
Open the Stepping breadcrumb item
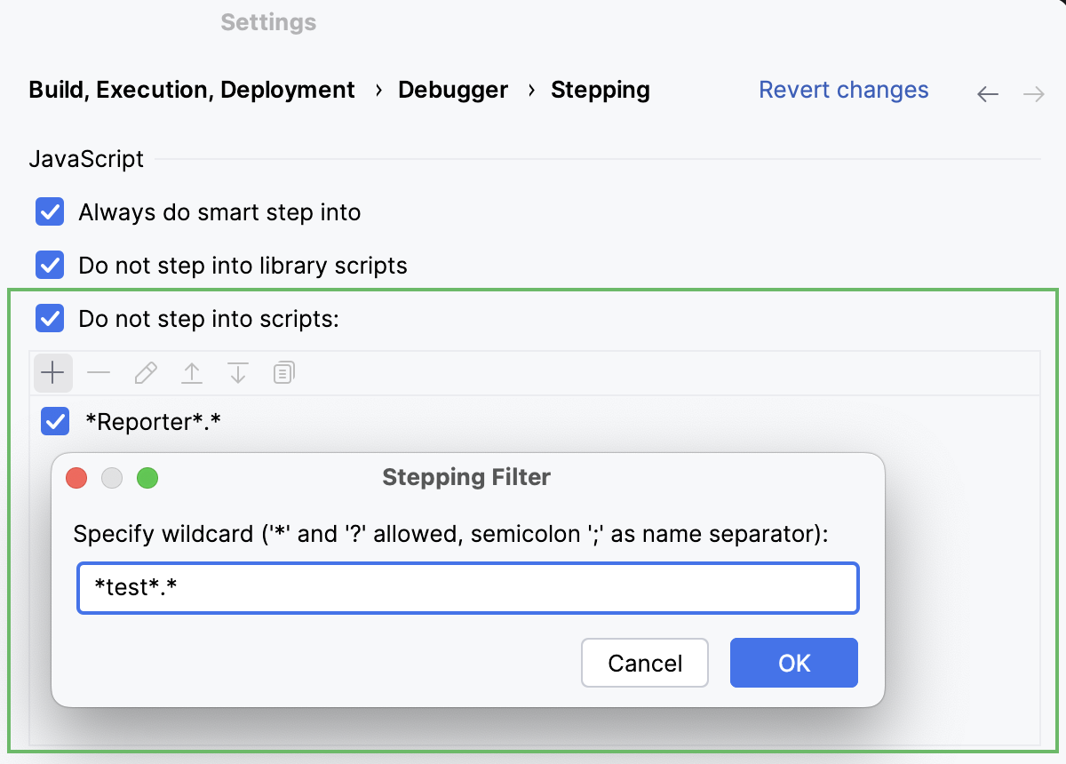[600, 89]
